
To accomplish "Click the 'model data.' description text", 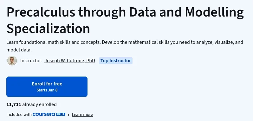I will pyautogui.click(x=19, y=50).
